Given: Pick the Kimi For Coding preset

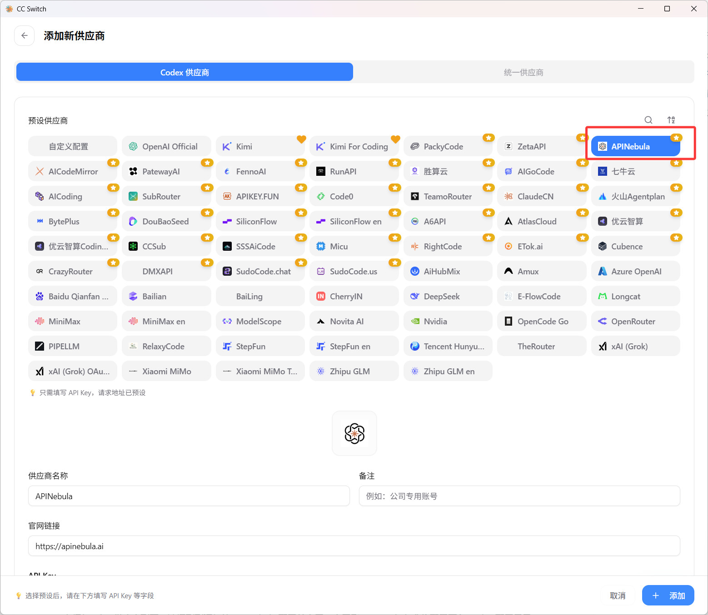Looking at the screenshot, I should point(354,146).
